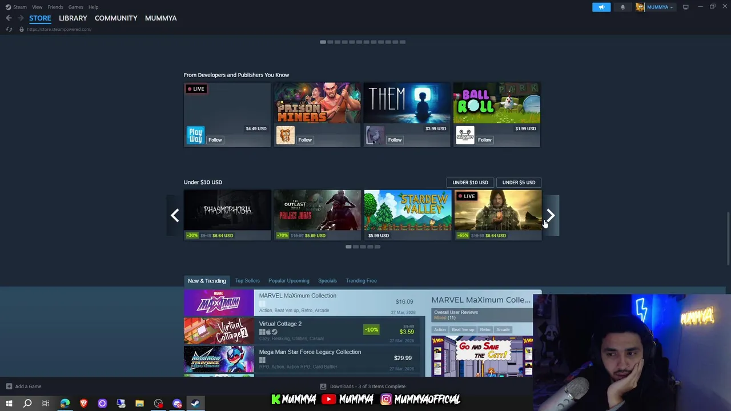Follow the THEM game developer
Image resolution: width=731 pixels, height=411 pixels.
click(395, 140)
